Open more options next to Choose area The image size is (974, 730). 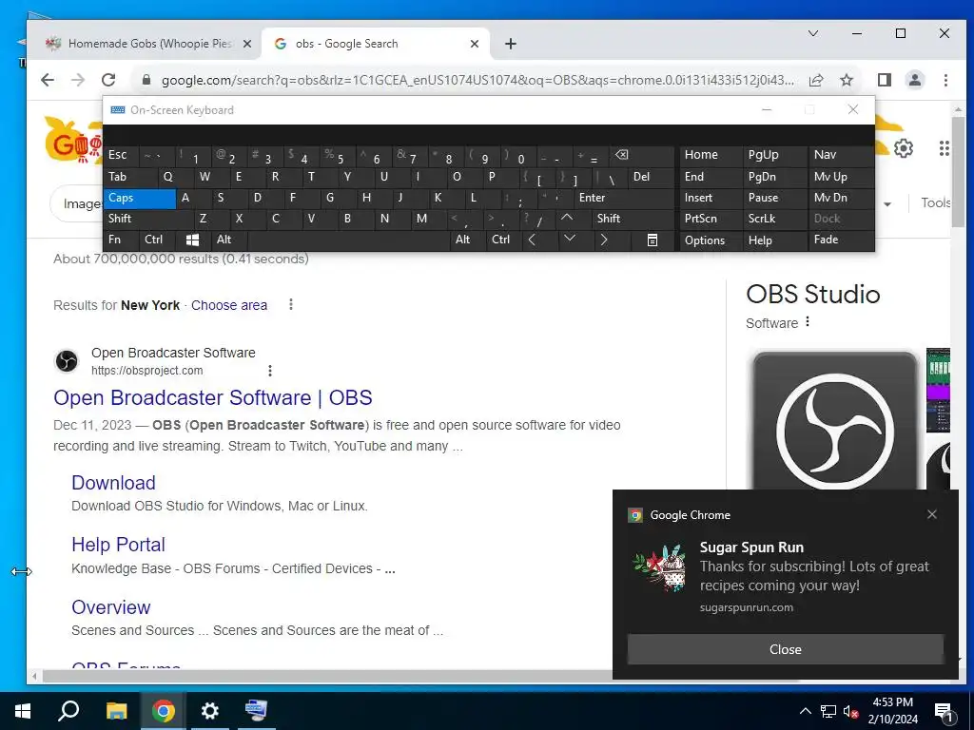coord(291,304)
